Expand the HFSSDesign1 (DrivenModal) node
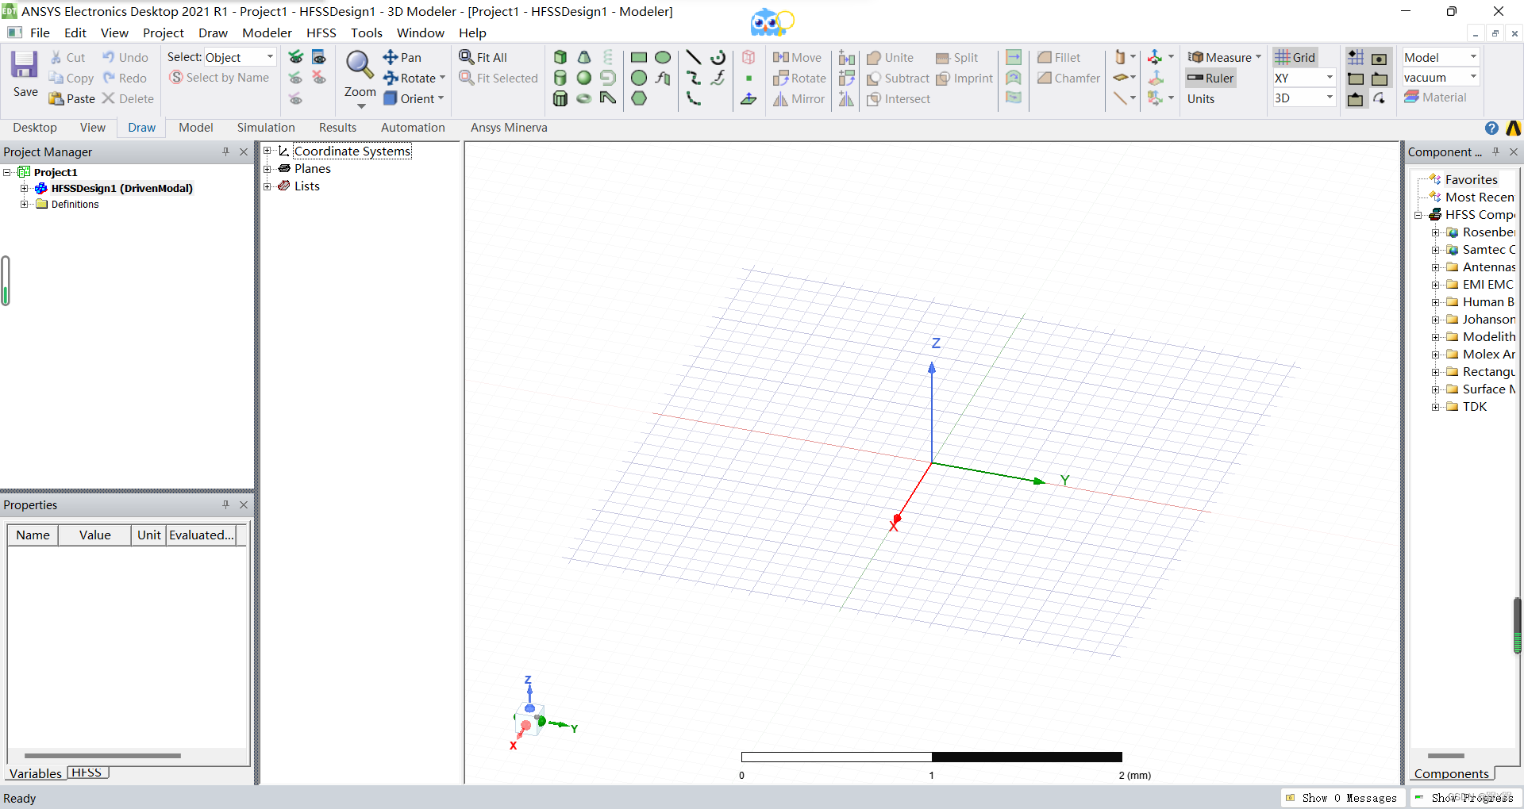 pos(25,188)
